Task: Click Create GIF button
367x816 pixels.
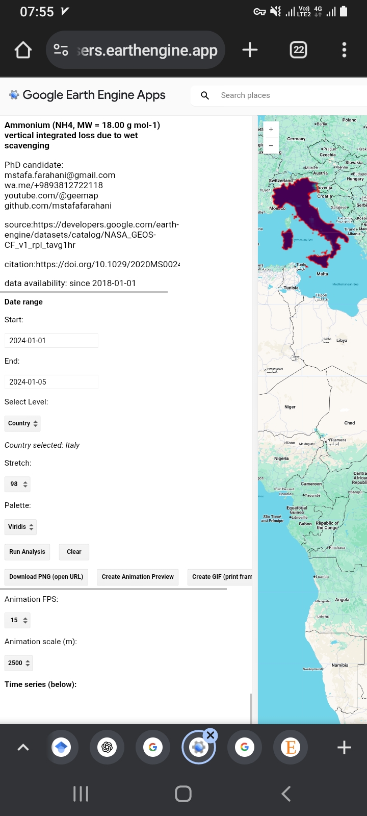Action: 220,577
